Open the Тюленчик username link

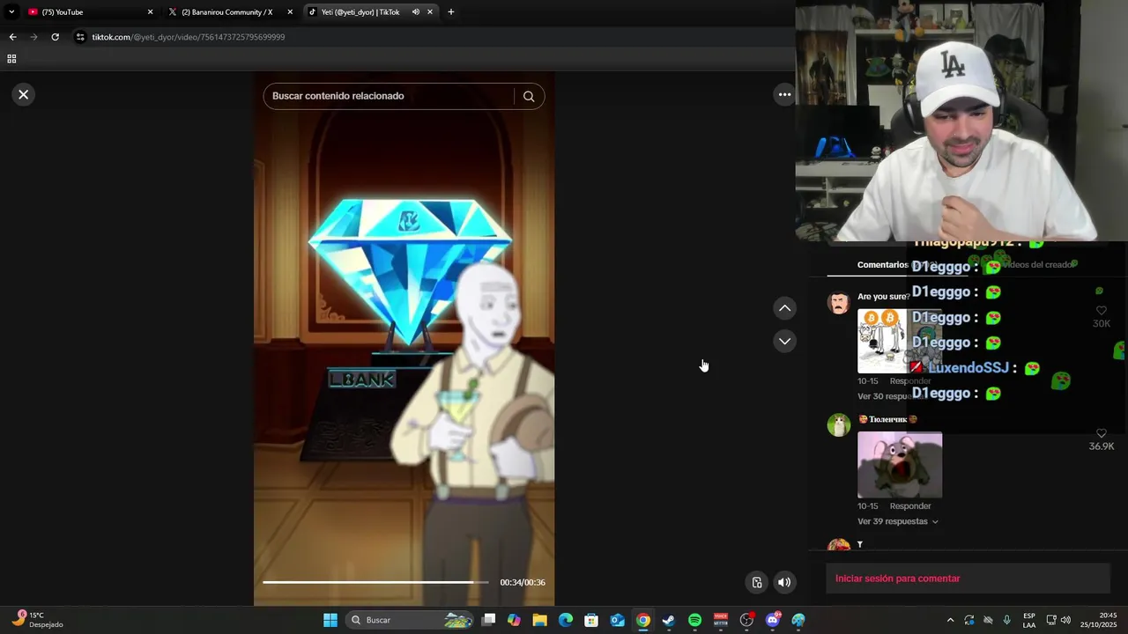(x=888, y=419)
